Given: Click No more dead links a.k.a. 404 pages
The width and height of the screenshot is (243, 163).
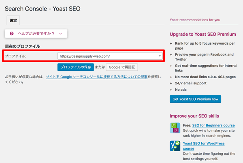Looking at the screenshot, I should point(205,77).
